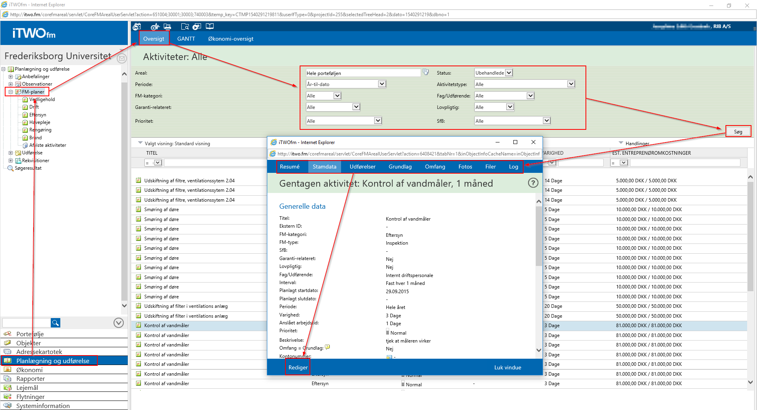
Task: Open the Status dropdown showing Ubehandlede
Action: pyautogui.click(x=509, y=73)
